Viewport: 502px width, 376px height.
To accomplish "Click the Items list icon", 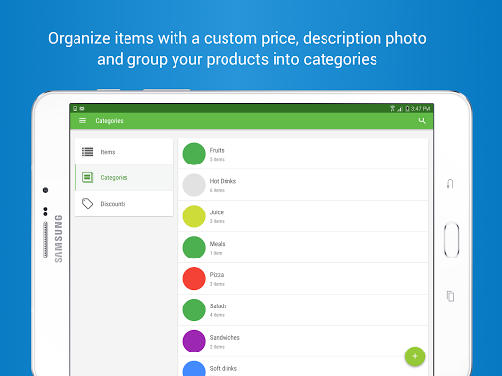I will (x=87, y=152).
